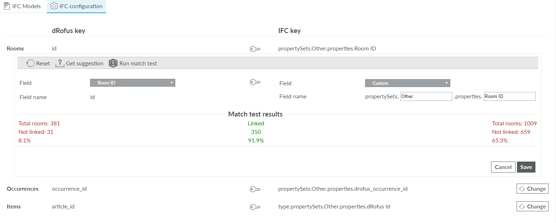Click the Run match test 1:1 icon
The height and width of the screenshot is (223, 556).
point(113,63)
